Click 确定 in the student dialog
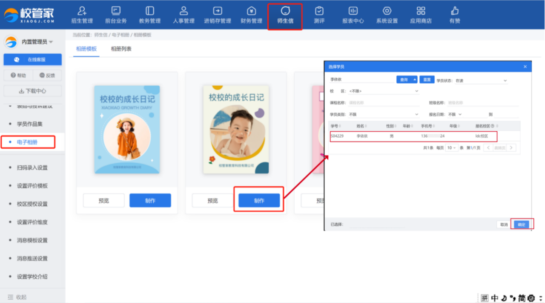 click(522, 225)
